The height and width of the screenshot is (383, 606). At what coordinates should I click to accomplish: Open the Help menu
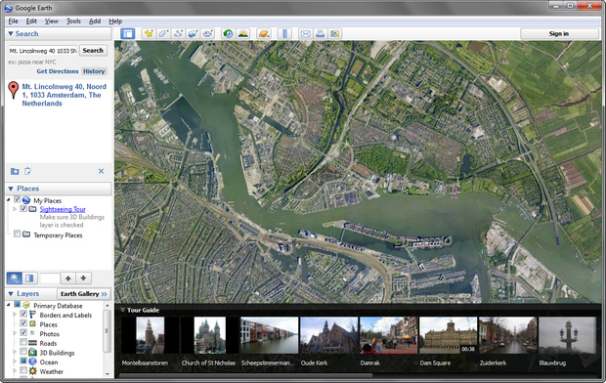tap(115, 21)
